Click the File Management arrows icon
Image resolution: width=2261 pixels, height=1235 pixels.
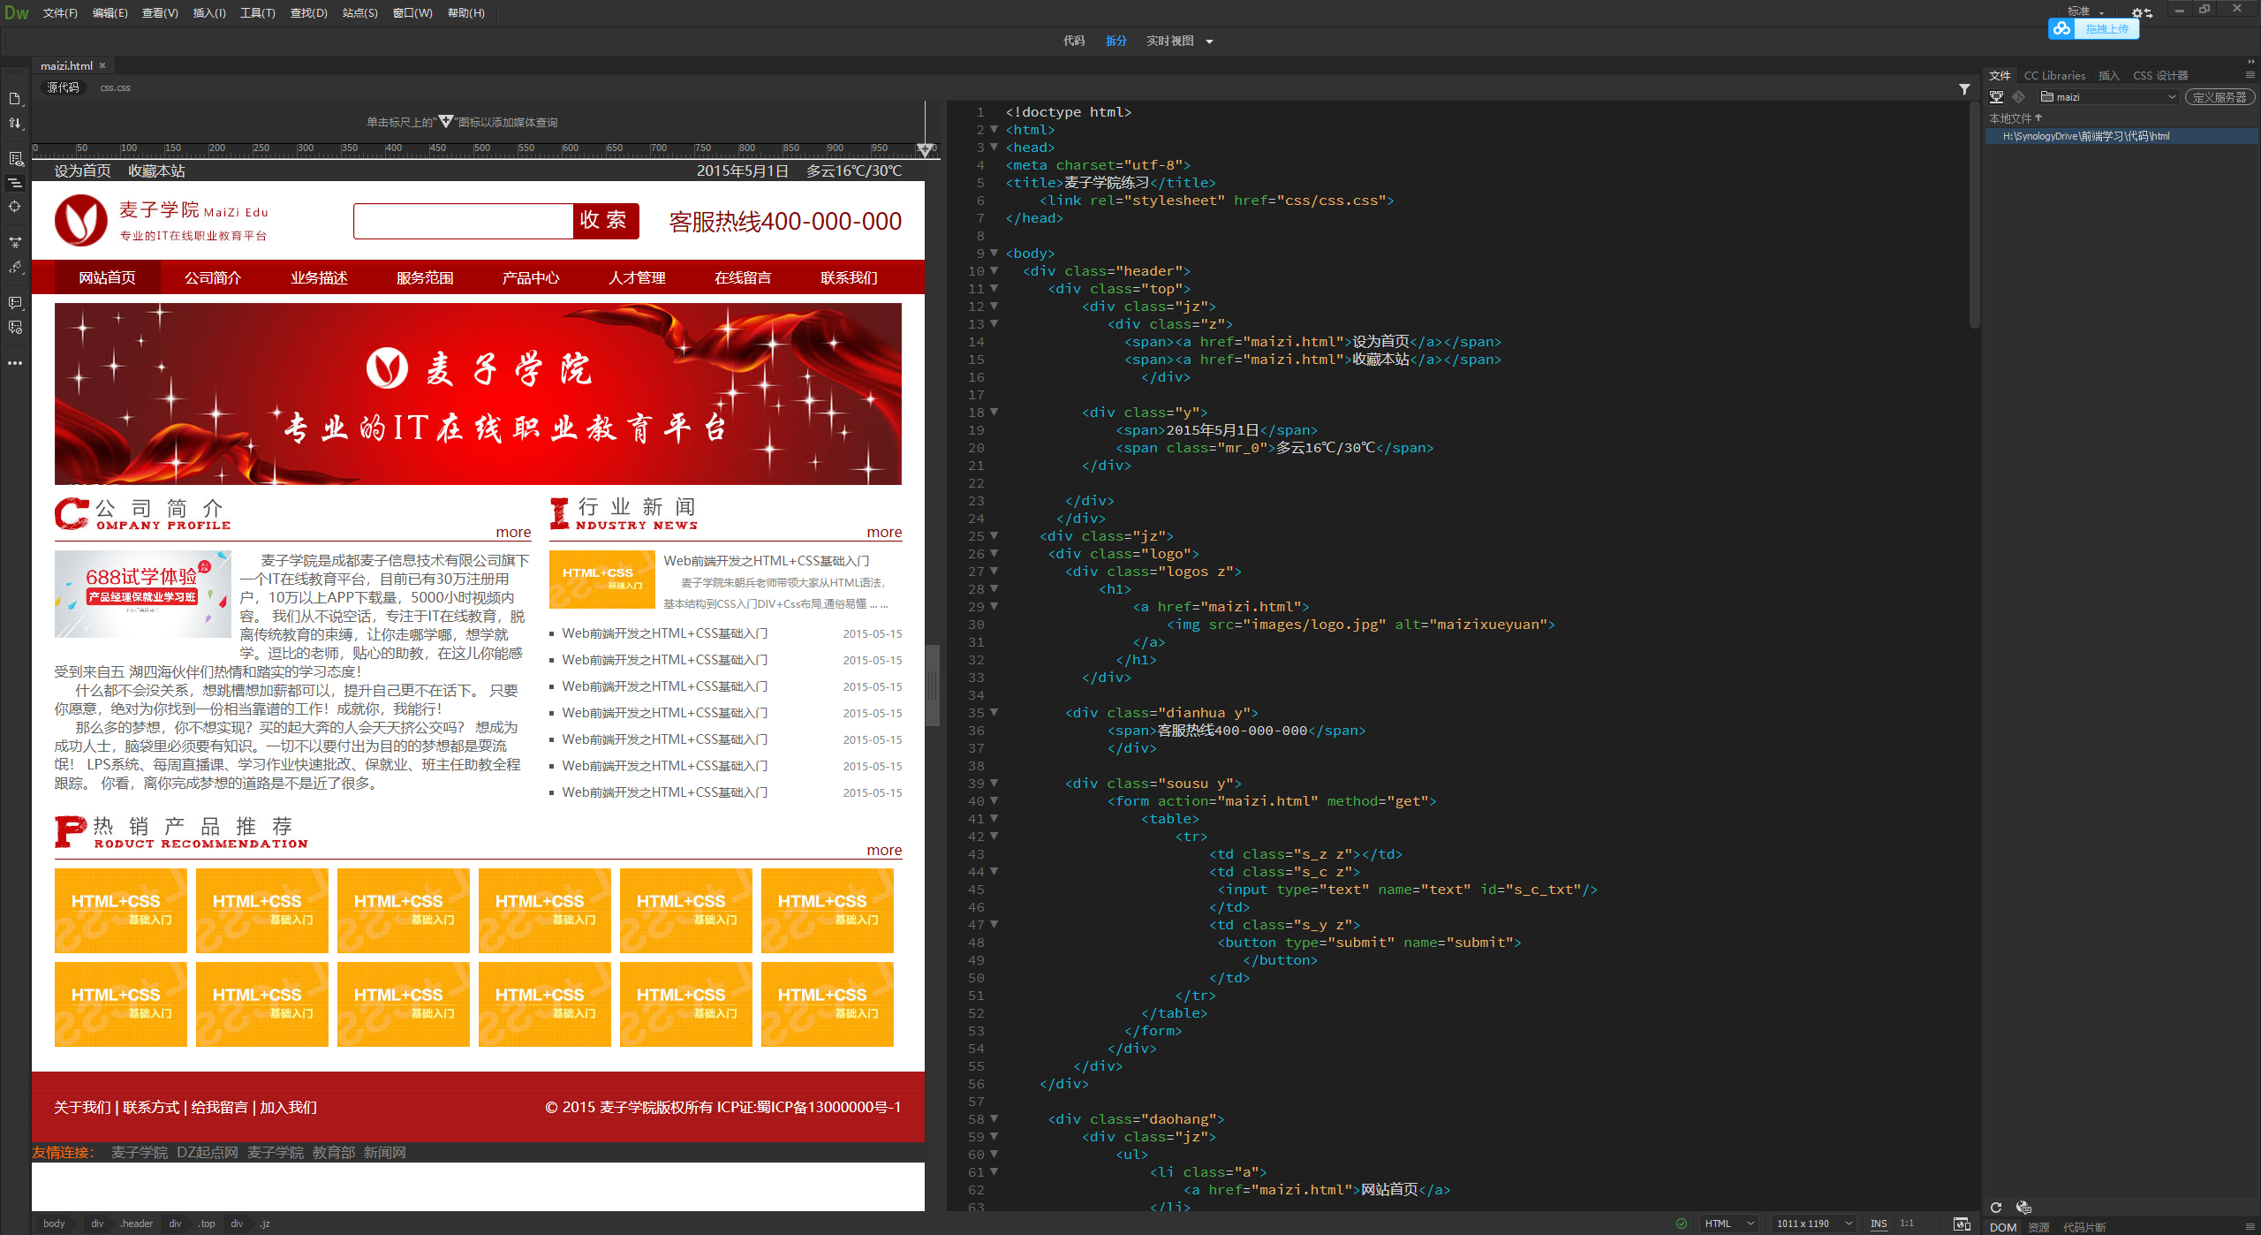(x=15, y=124)
